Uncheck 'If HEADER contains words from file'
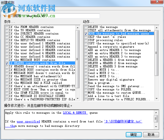This screenshot has width=164, height=140. click(7, 63)
